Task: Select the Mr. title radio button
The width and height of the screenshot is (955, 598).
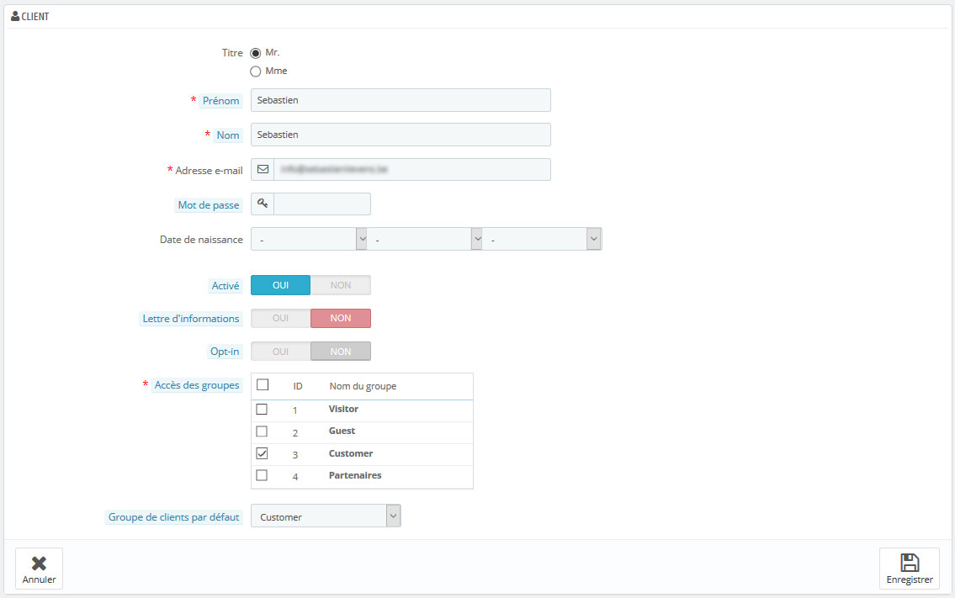Action: pos(256,54)
